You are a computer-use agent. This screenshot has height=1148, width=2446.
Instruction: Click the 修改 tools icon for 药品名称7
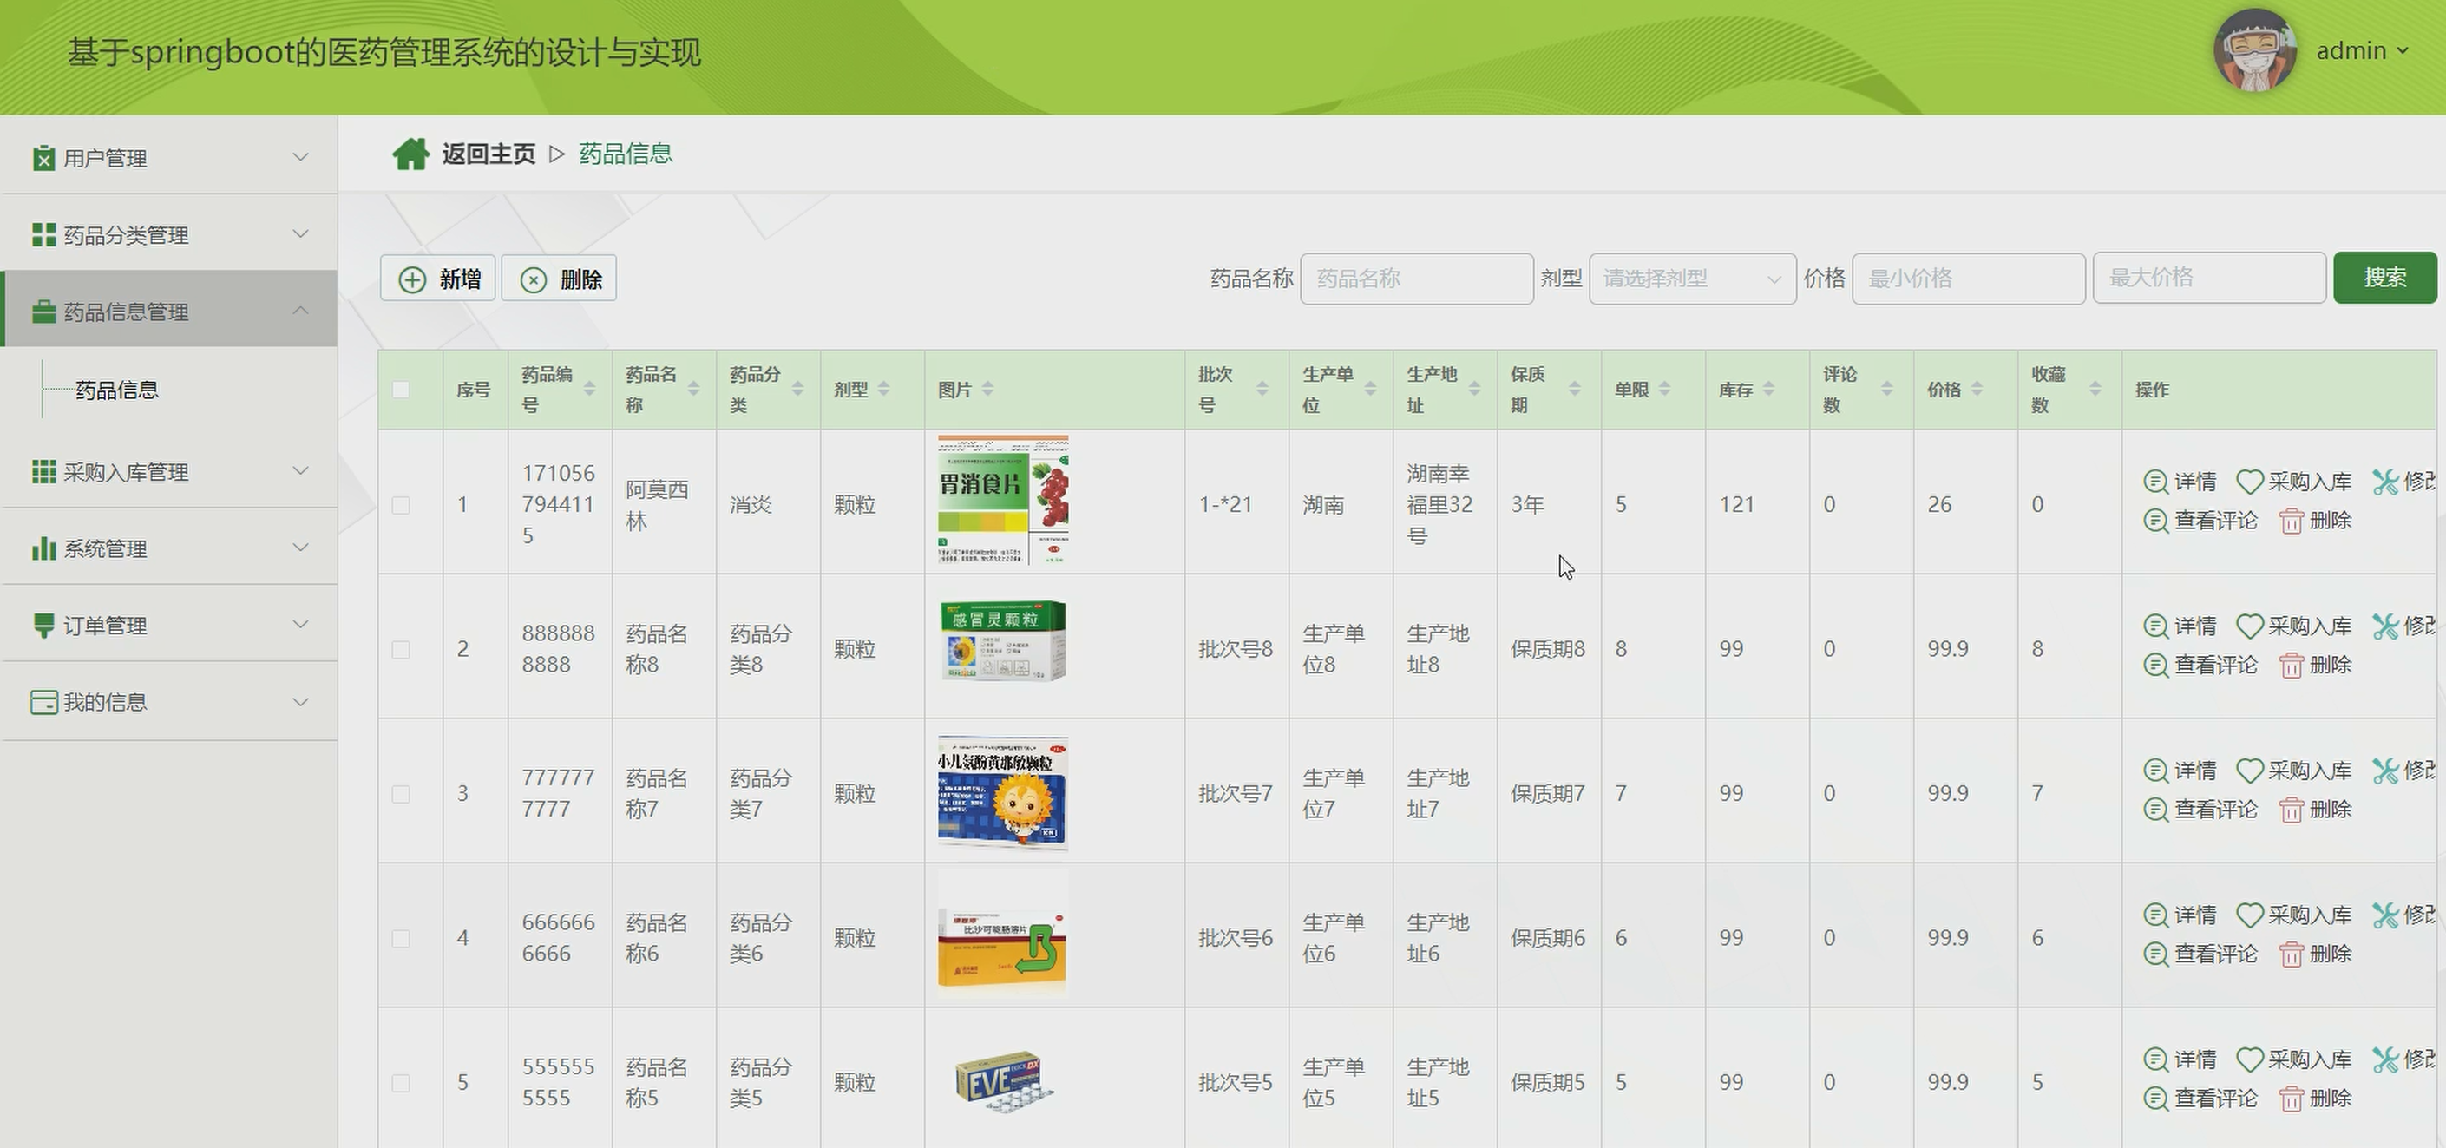[2385, 771]
